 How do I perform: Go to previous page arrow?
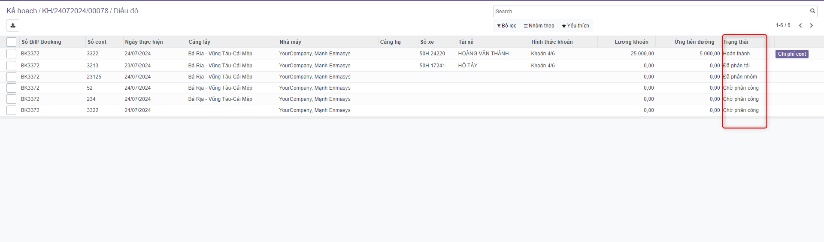[x=800, y=26]
